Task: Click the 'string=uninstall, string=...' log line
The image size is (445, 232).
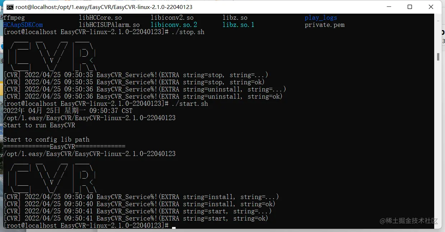Action: point(145,89)
